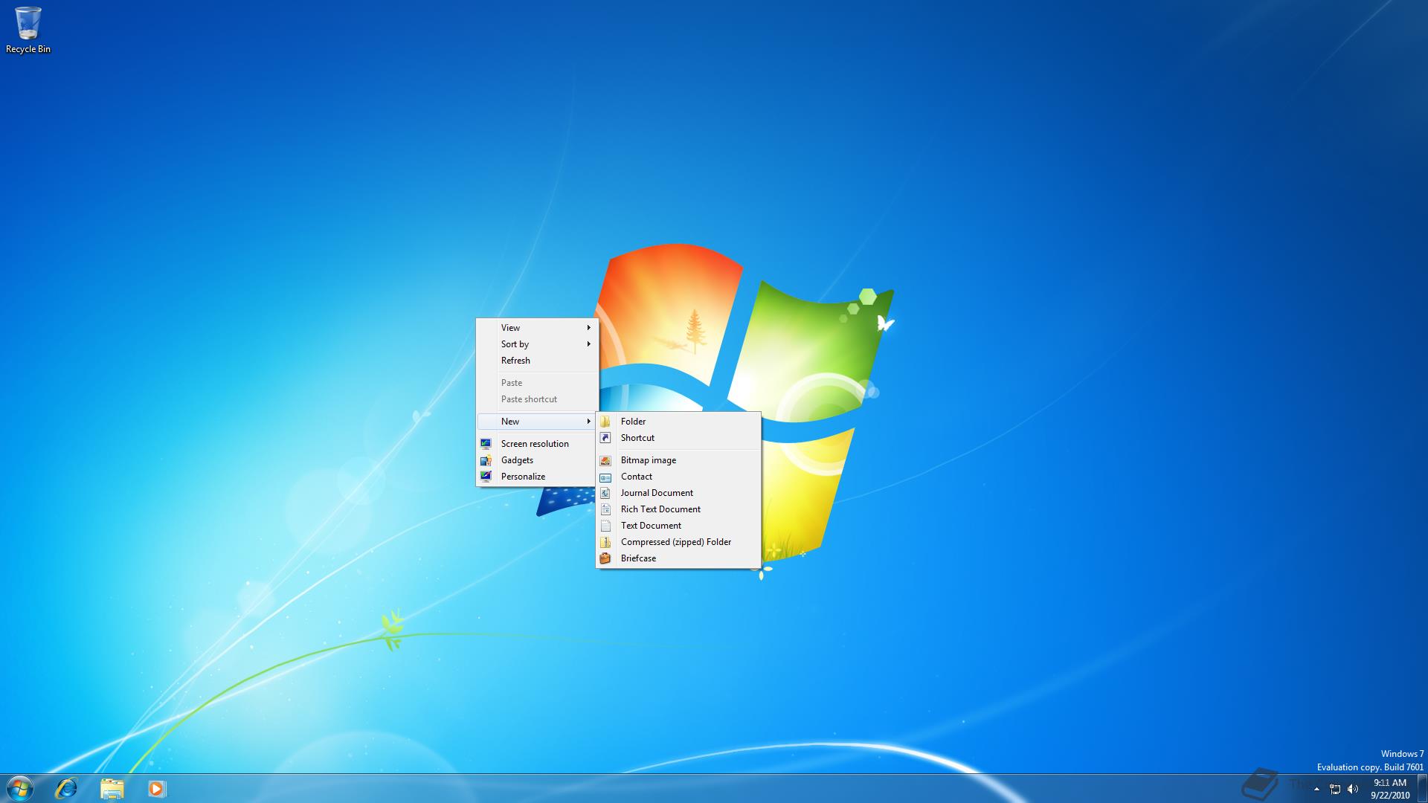Open the clock showing 9:11 AM
Image resolution: width=1428 pixels, height=803 pixels.
click(x=1390, y=789)
